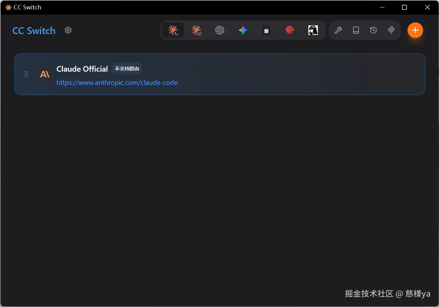Select the red creature app tab

point(290,30)
